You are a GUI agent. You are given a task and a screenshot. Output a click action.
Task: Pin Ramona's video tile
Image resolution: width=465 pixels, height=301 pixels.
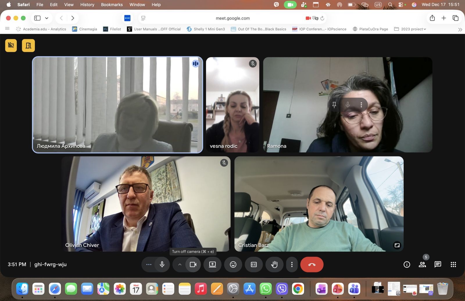coord(334,105)
